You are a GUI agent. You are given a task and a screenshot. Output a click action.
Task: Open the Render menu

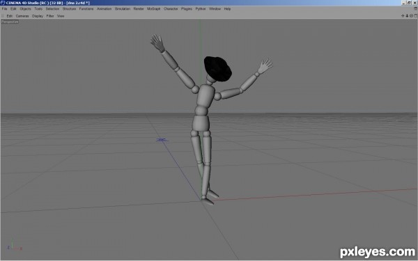(139, 9)
